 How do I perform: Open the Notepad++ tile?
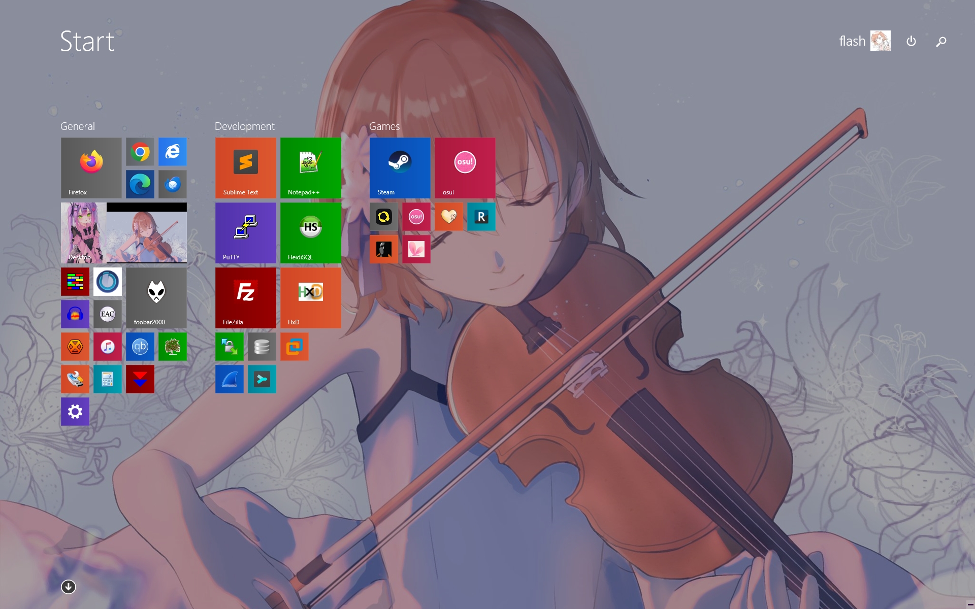[x=311, y=168]
